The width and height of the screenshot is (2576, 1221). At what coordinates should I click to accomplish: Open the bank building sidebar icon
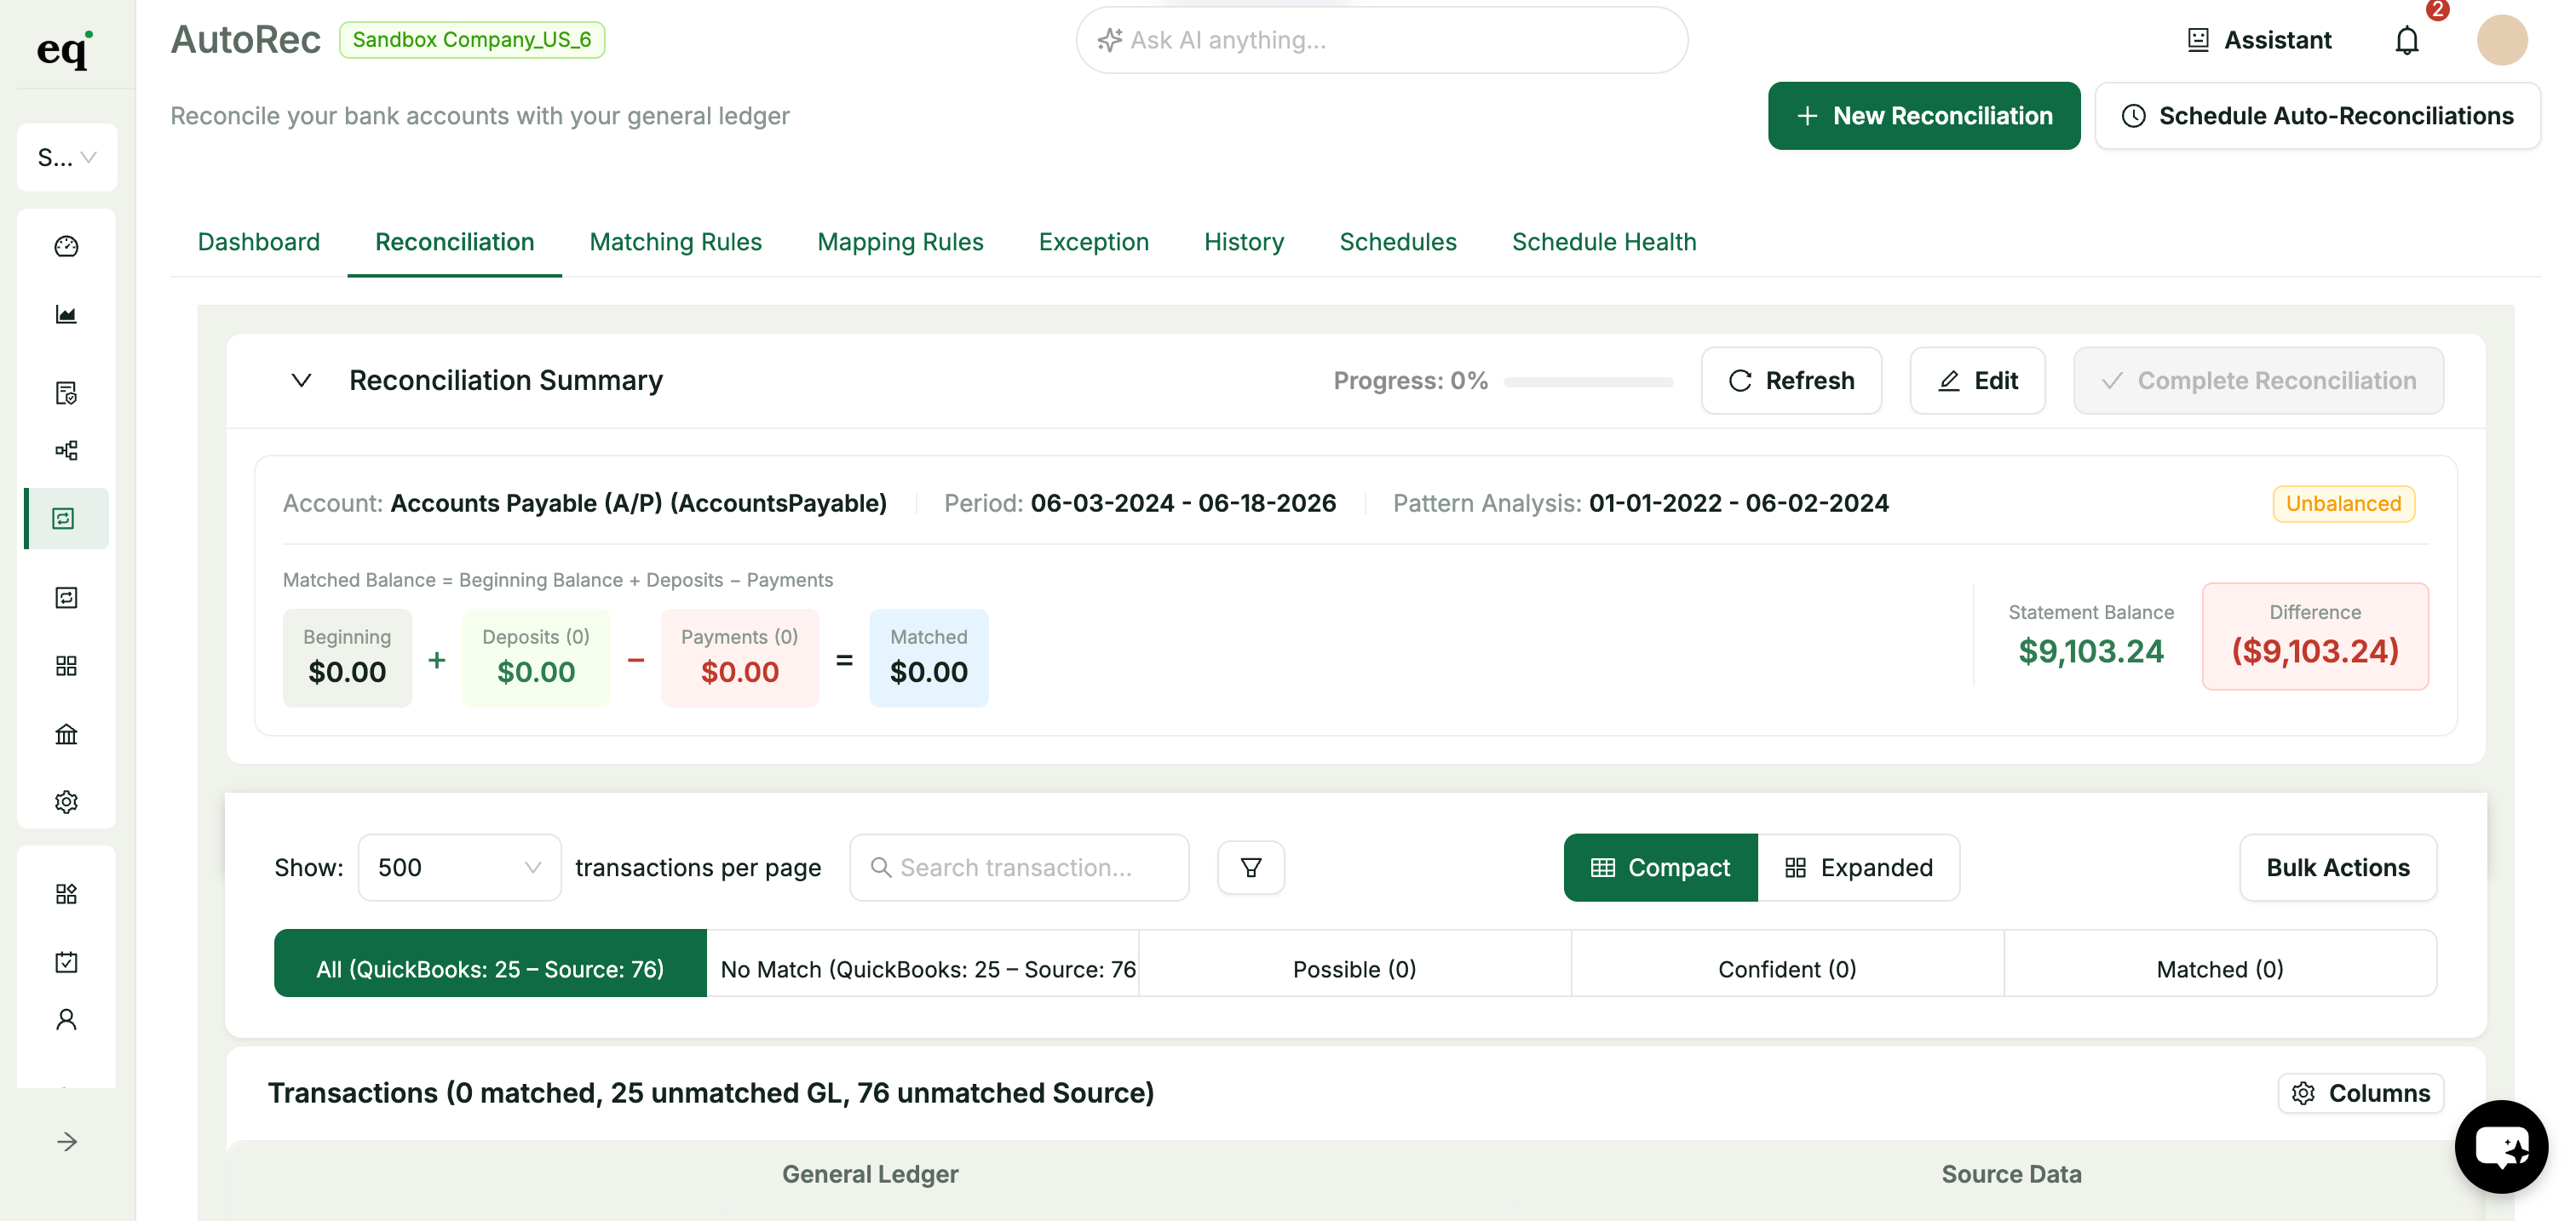tap(66, 735)
